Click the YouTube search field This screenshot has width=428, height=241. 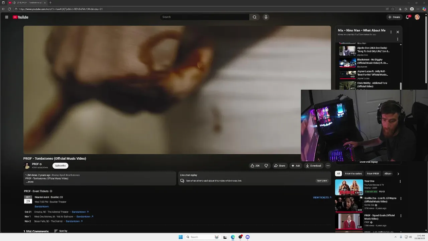coord(204,17)
